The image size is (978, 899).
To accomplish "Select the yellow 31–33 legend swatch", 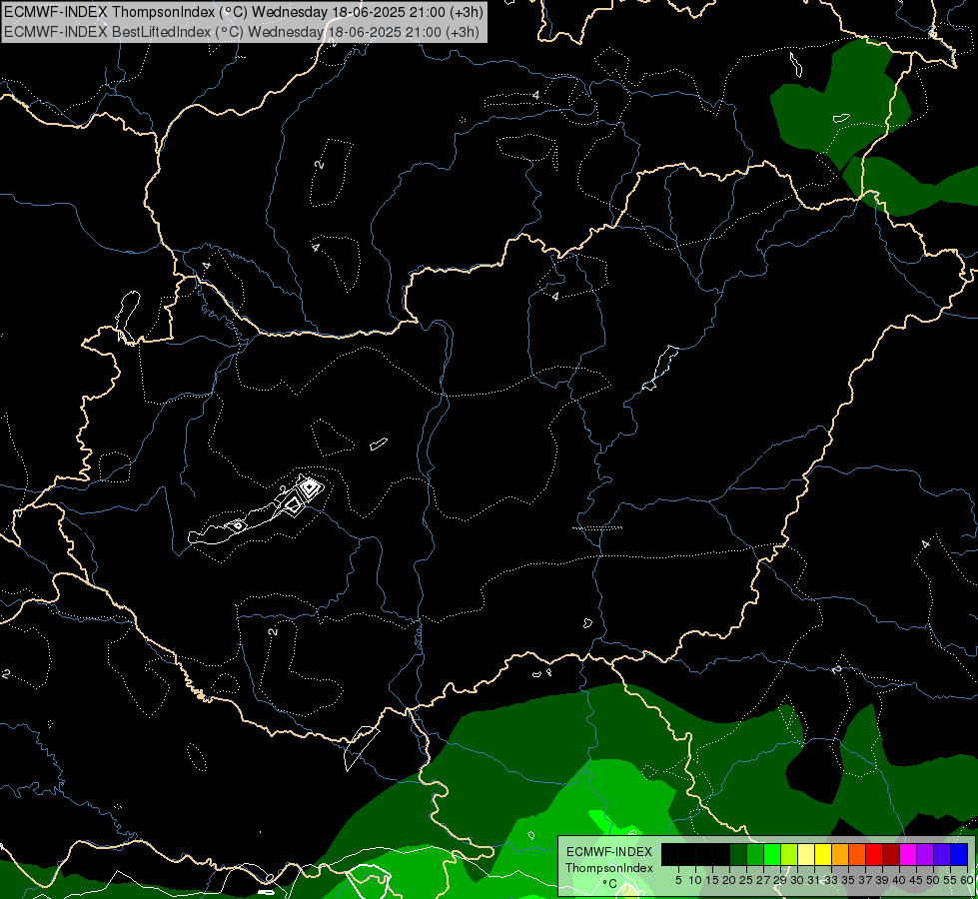I will coord(823,854).
